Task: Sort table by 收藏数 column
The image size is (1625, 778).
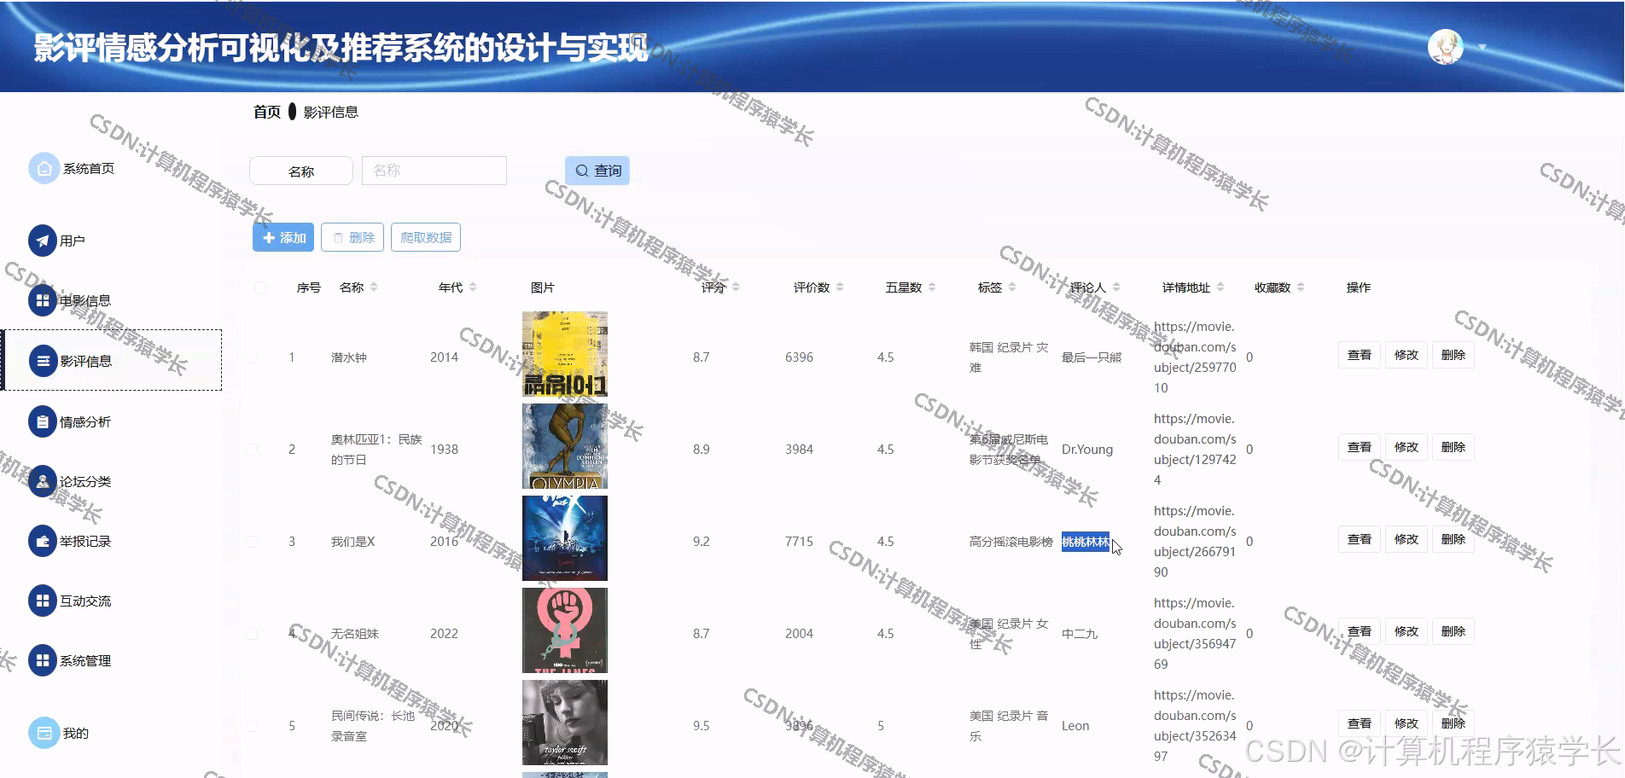Action: tap(1301, 287)
